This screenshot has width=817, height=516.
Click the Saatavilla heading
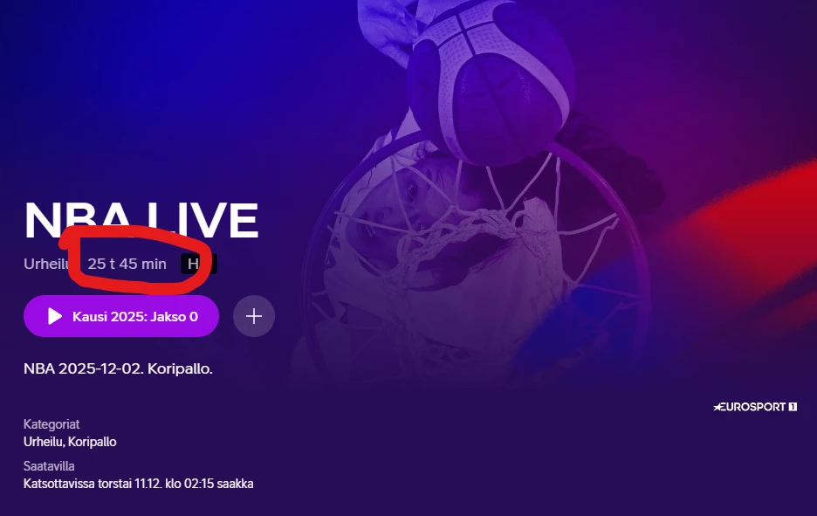click(x=49, y=466)
